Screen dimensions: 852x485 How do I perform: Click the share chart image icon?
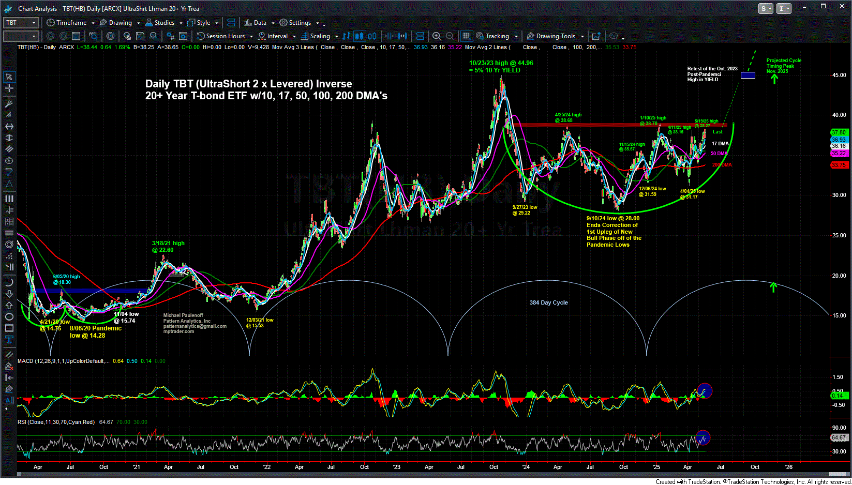coord(596,36)
